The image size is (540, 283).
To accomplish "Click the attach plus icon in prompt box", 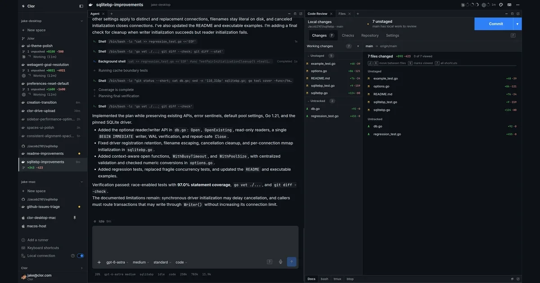I will click(99, 262).
